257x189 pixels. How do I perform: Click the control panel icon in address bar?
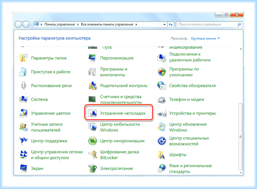(36, 24)
